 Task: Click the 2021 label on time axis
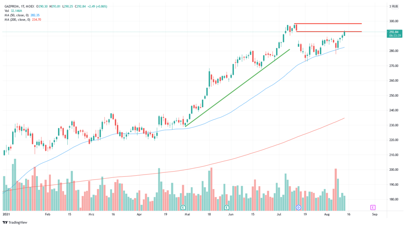click(6, 214)
